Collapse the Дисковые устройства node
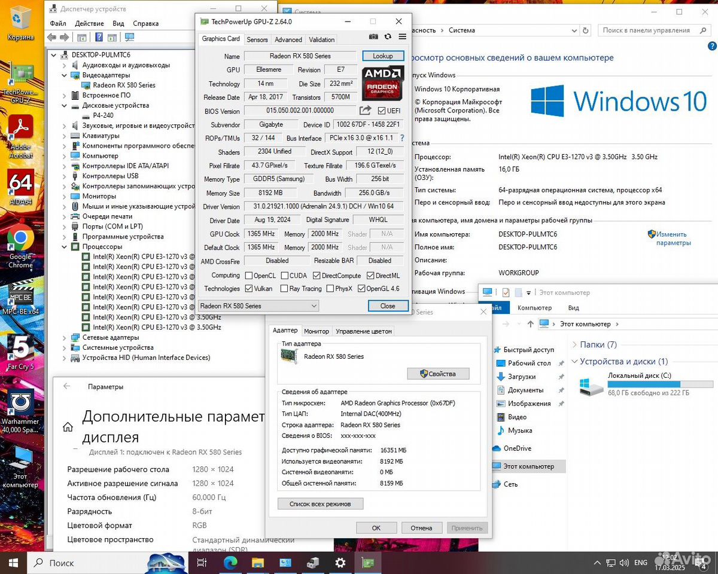 [65, 105]
